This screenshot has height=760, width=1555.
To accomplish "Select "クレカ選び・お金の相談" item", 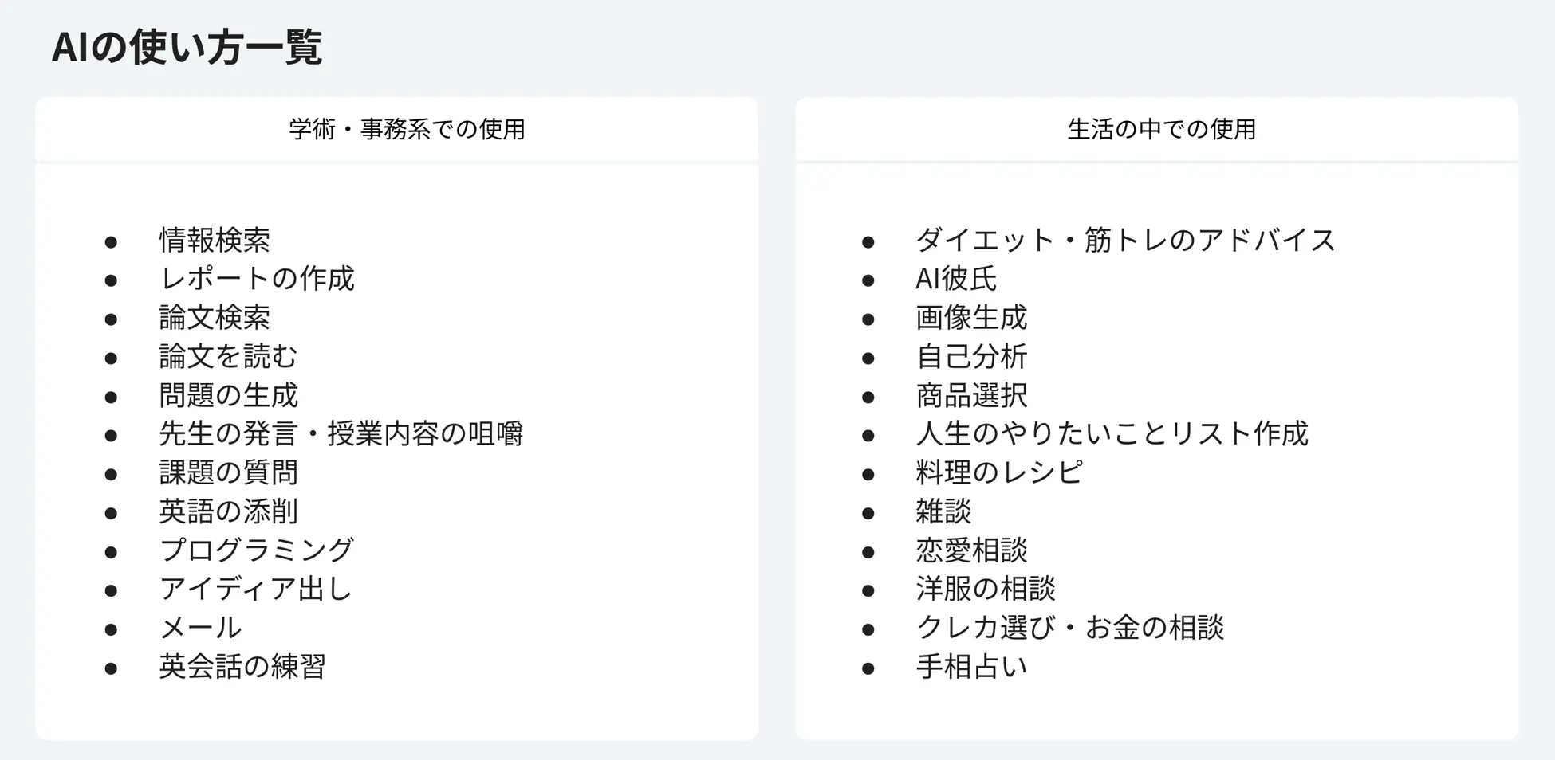I will [x=1069, y=628].
